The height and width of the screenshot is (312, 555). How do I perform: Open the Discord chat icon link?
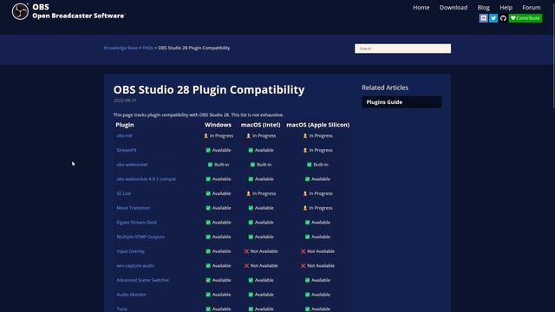tap(483, 18)
